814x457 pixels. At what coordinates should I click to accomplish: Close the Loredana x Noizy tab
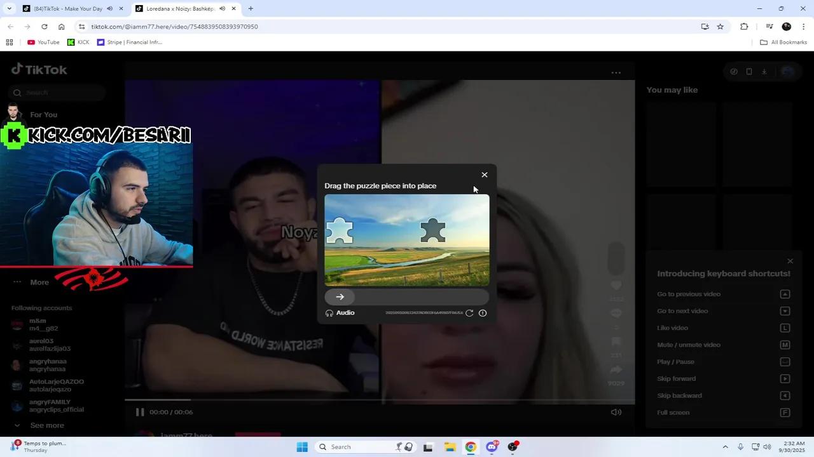(x=234, y=9)
